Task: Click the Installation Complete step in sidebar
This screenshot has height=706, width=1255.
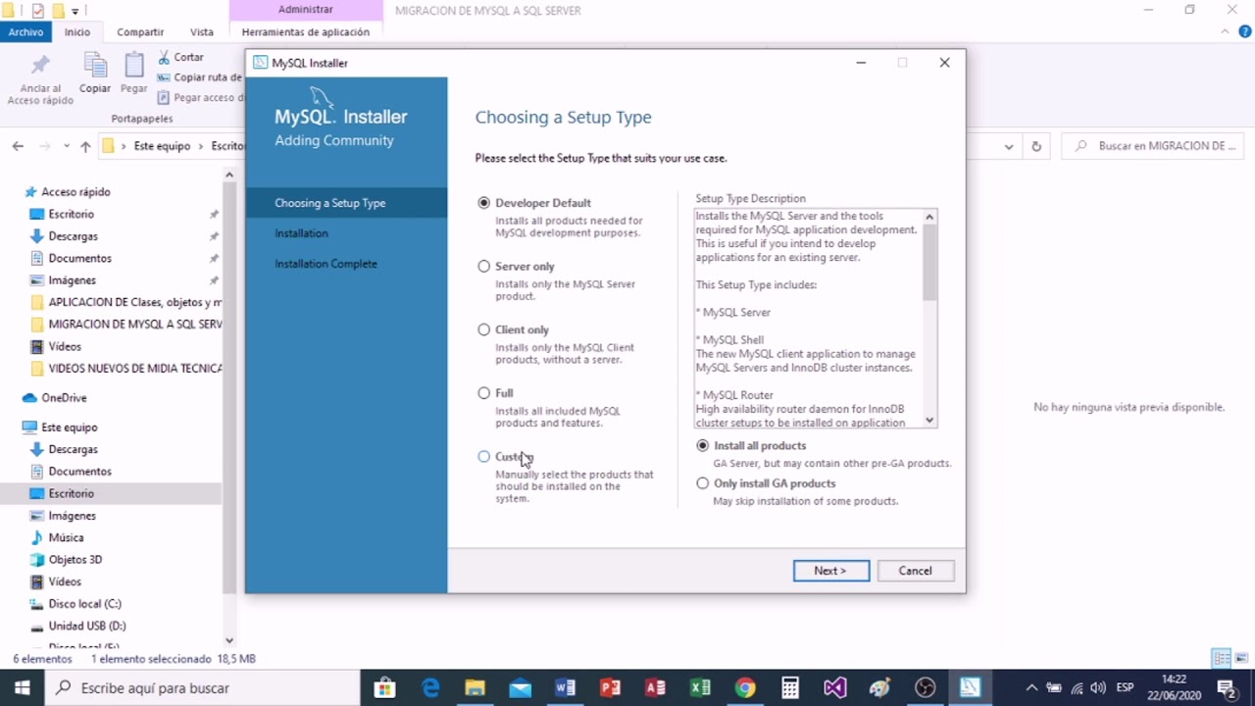Action: [x=326, y=264]
